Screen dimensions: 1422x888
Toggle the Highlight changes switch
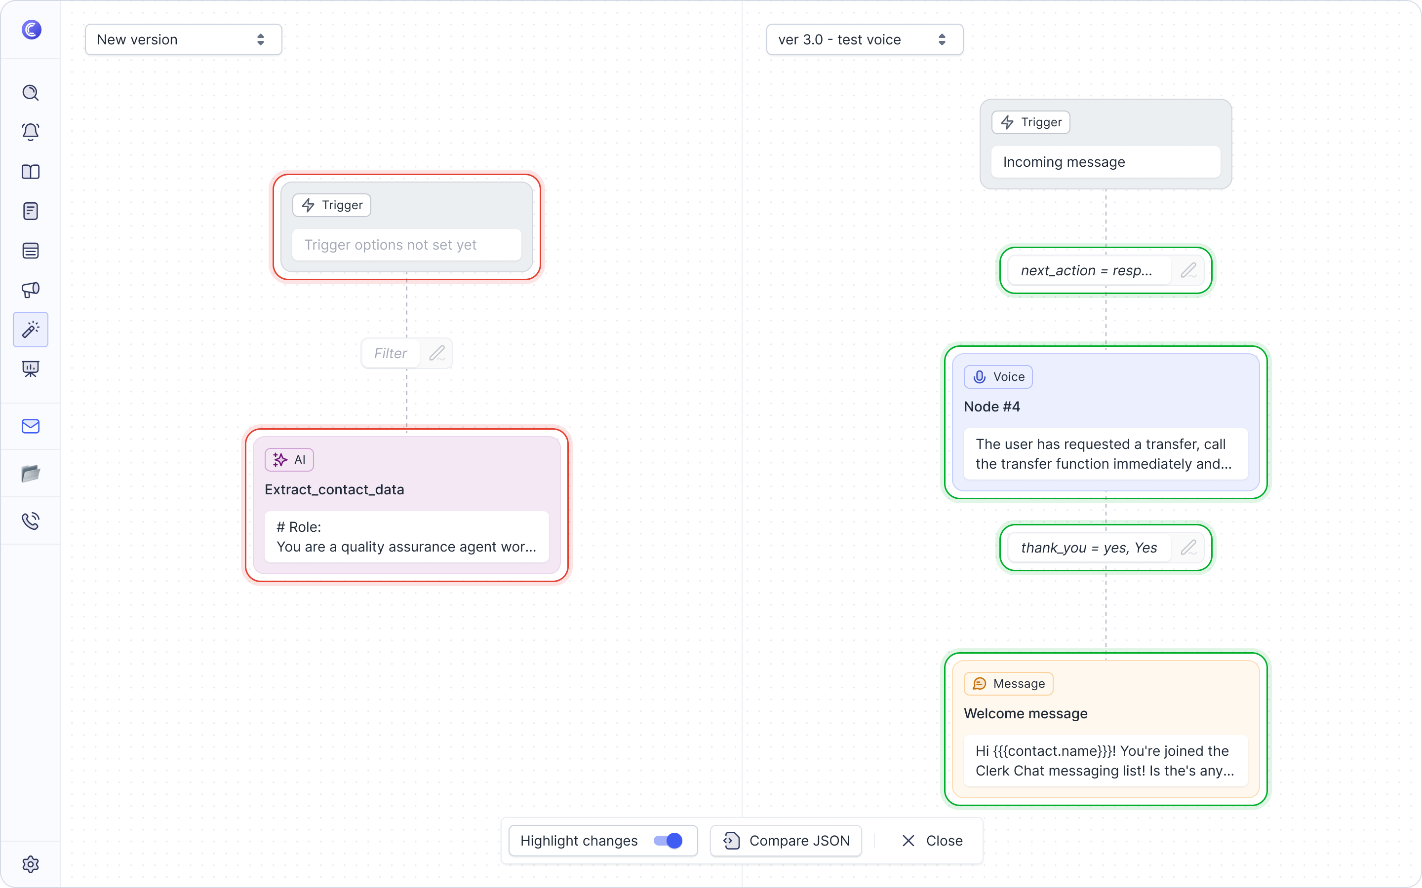(x=668, y=841)
